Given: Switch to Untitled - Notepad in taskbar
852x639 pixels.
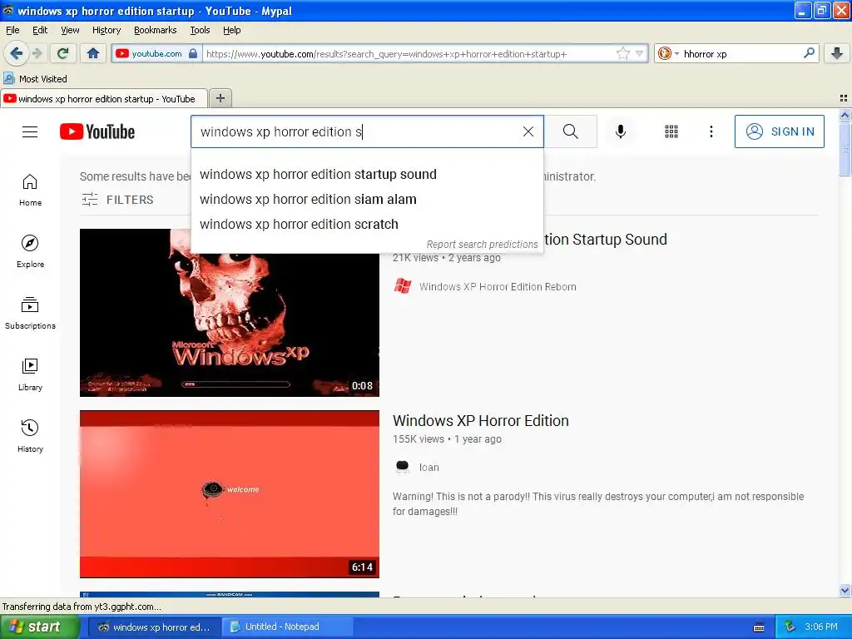Looking at the screenshot, I should (x=288, y=627).
